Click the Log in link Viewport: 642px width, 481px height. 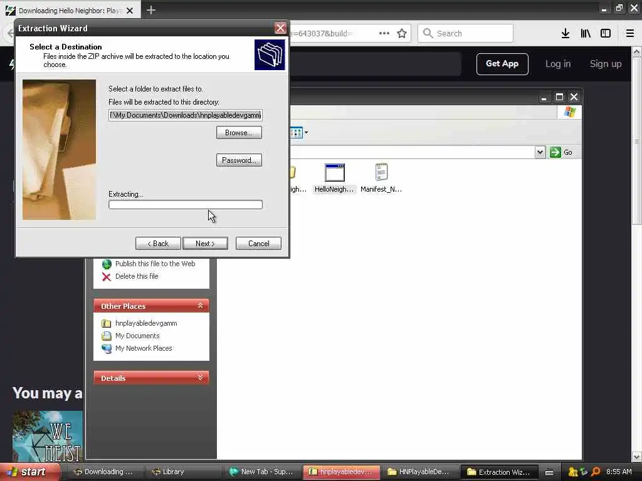point(557,64)
